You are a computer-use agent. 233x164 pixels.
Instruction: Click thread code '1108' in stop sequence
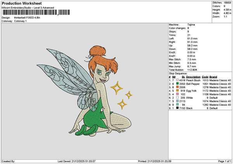tap(205, 94)
